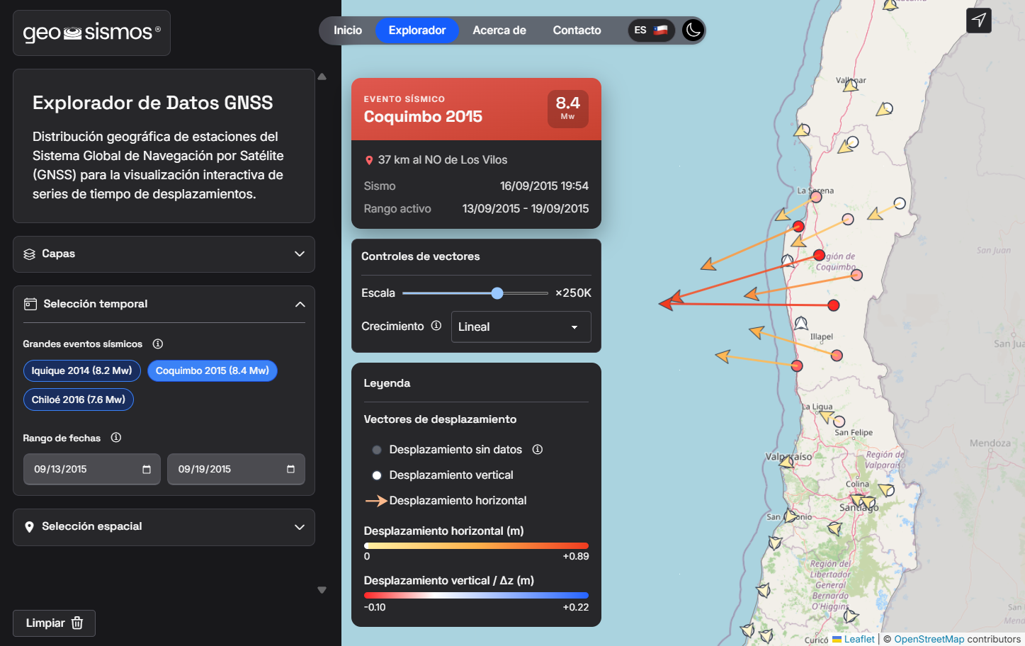Select the Coquimbo 2015 (8.4 Mw) event

coord(213,370)
